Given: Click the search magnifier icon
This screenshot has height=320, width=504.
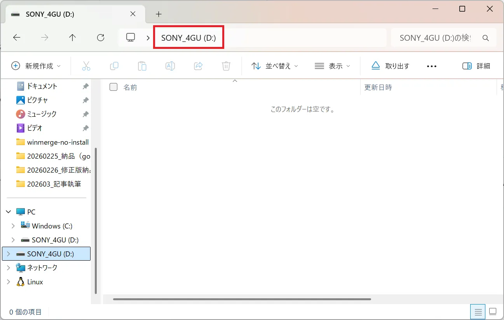Looking at the screenshot, I should (x=485, y=38).
